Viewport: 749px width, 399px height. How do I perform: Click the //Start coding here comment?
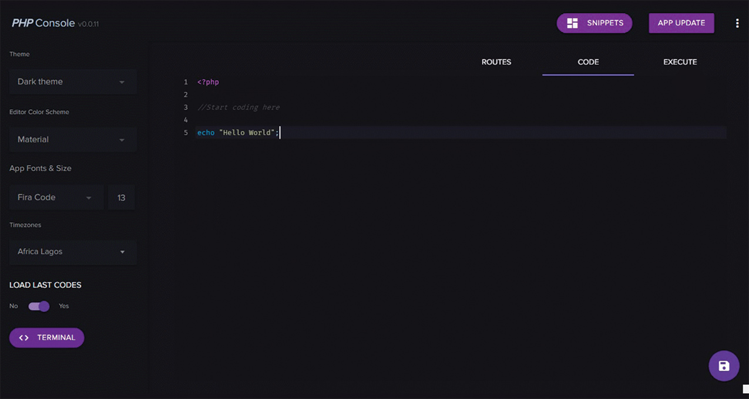pos(239,107)
